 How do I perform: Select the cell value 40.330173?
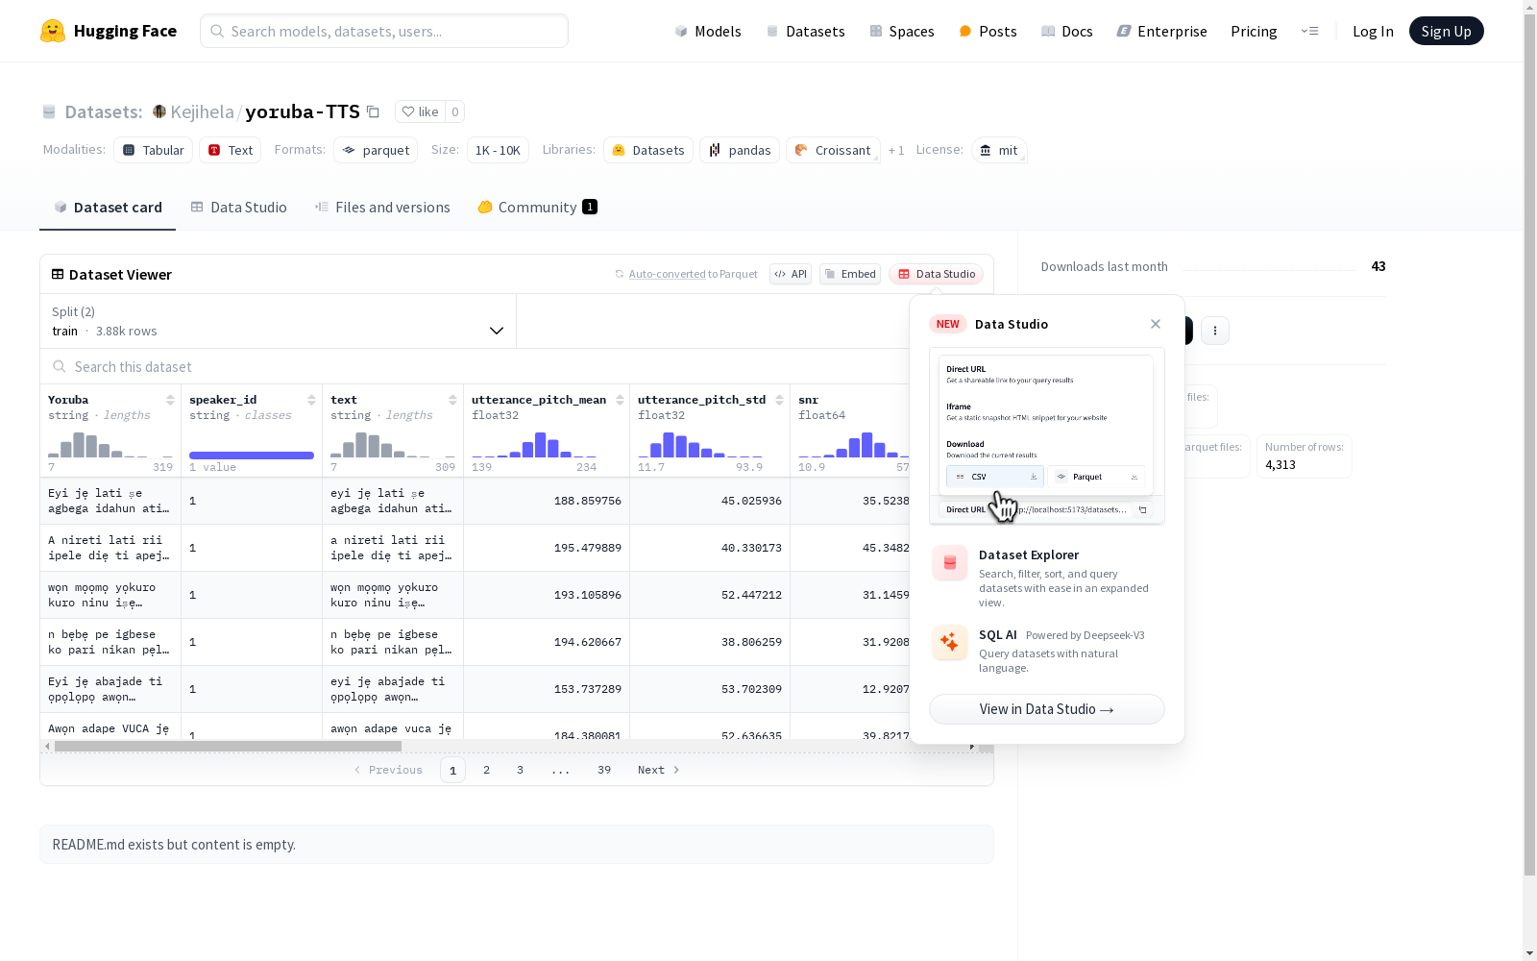pos(751,548)
